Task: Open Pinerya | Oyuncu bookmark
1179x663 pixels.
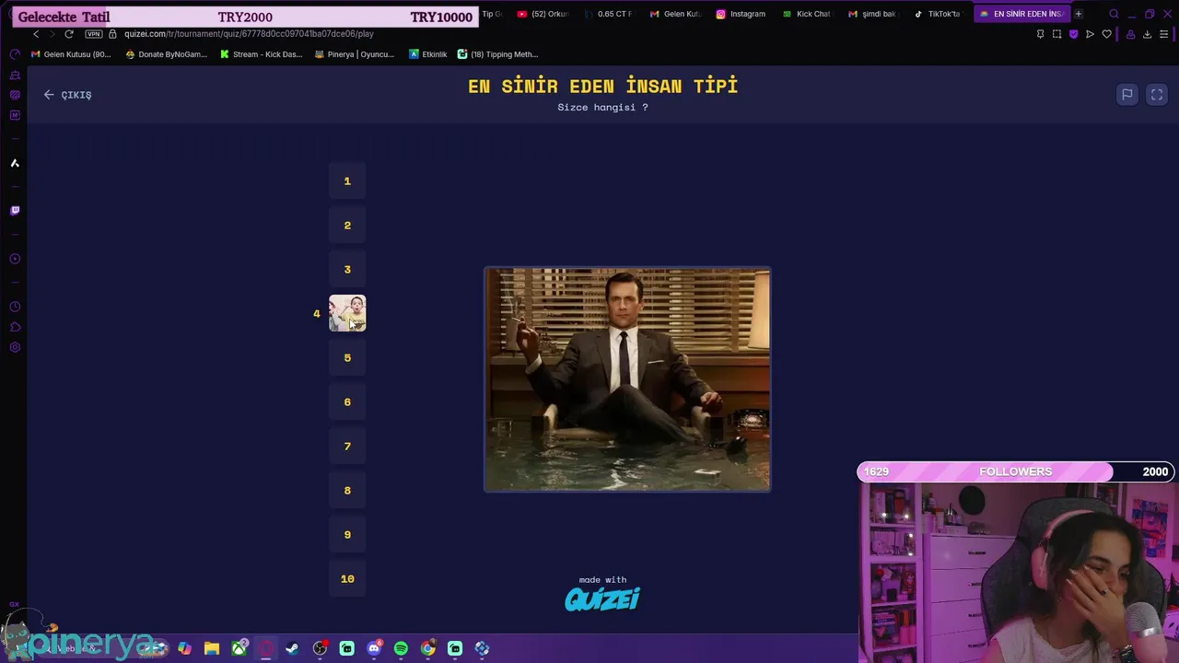Action: click(355, 54)
